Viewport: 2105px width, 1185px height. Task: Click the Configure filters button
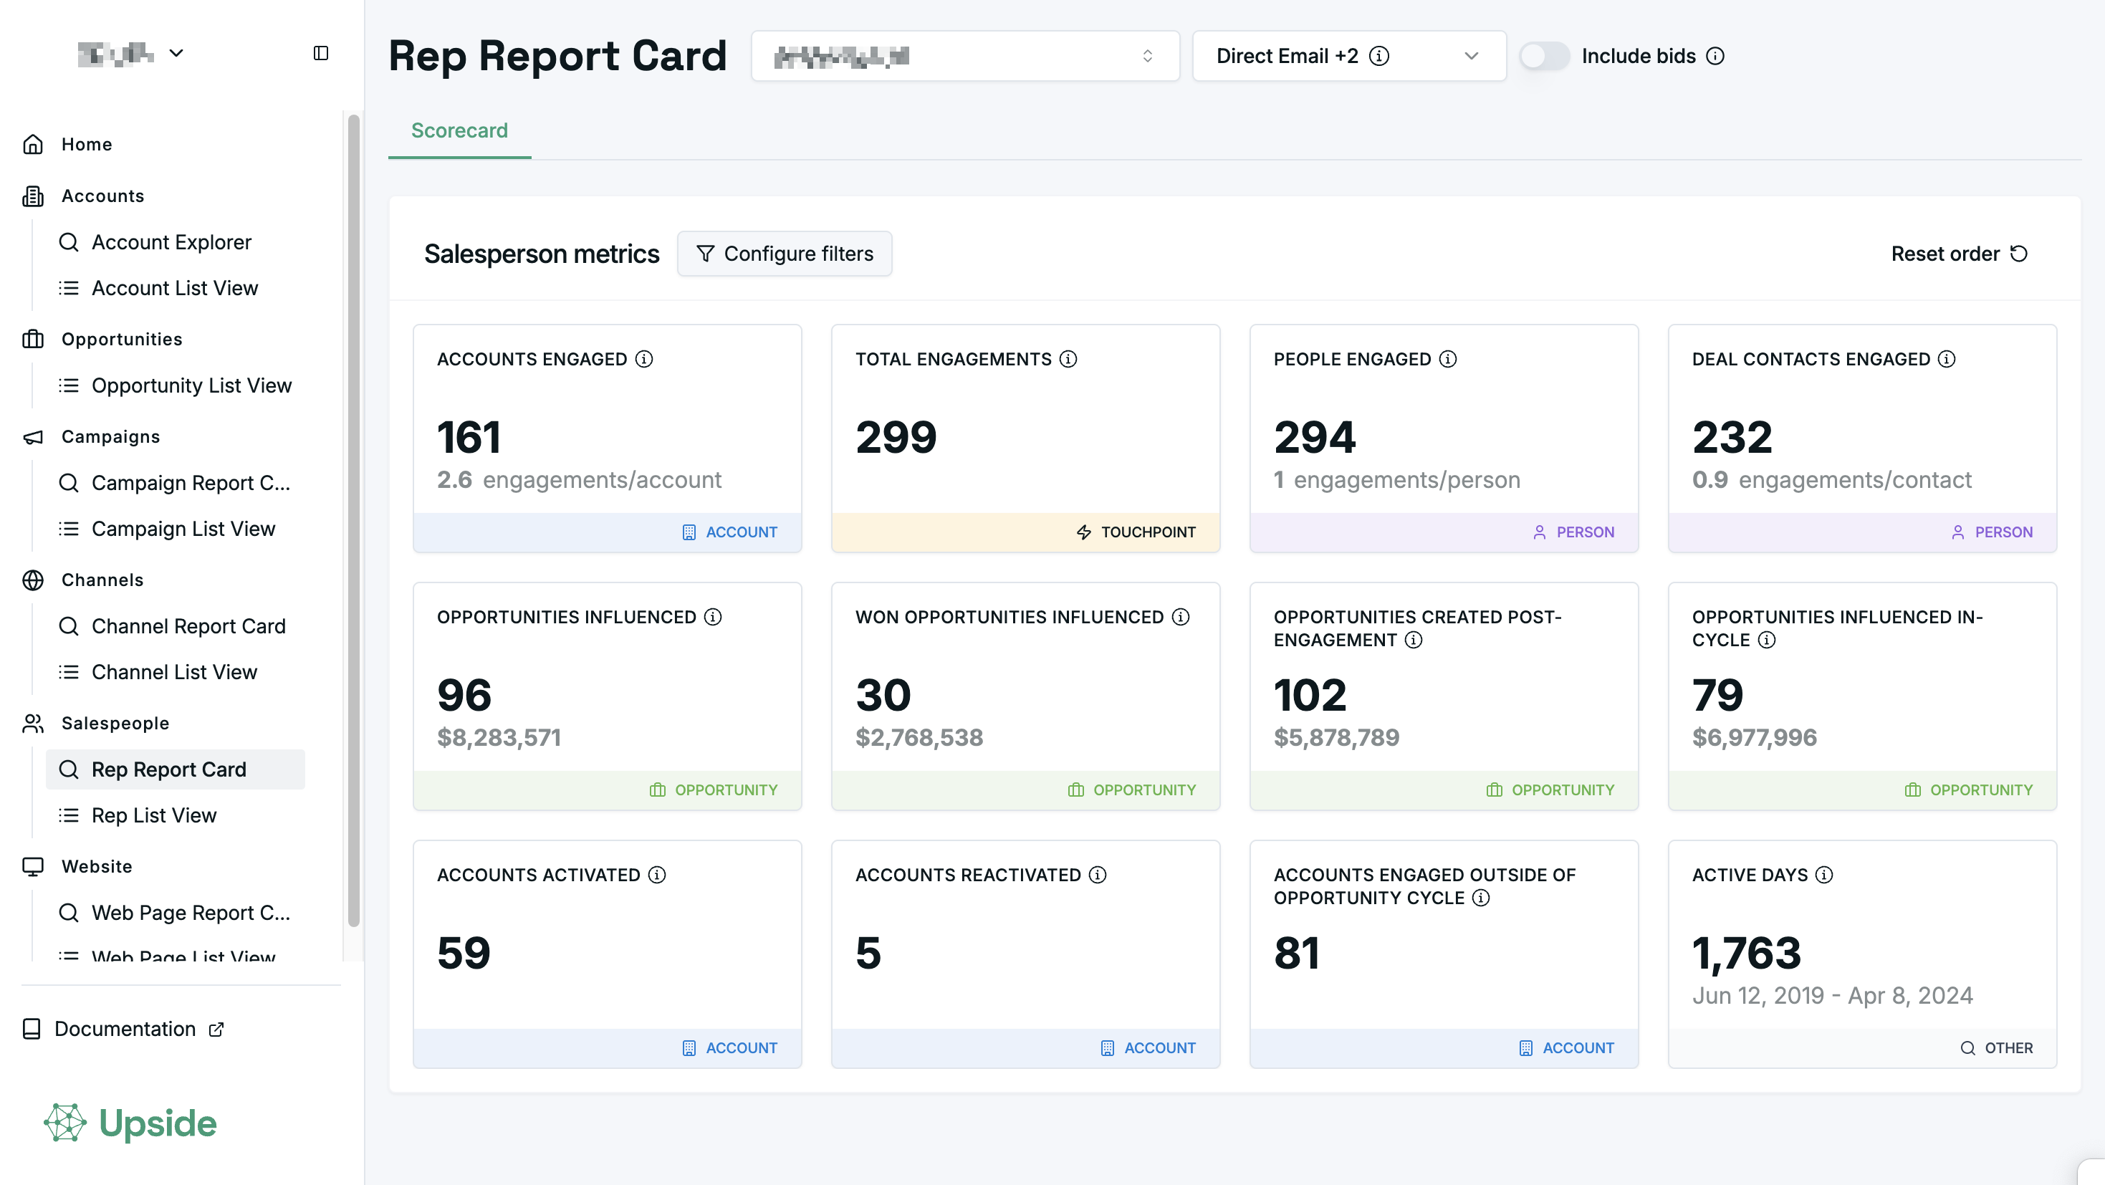coord(785,254)
